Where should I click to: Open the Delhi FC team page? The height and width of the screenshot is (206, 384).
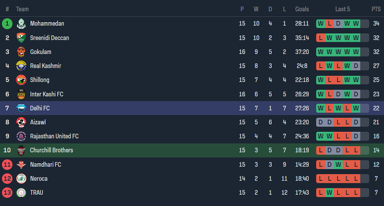(x=40, y=108)
